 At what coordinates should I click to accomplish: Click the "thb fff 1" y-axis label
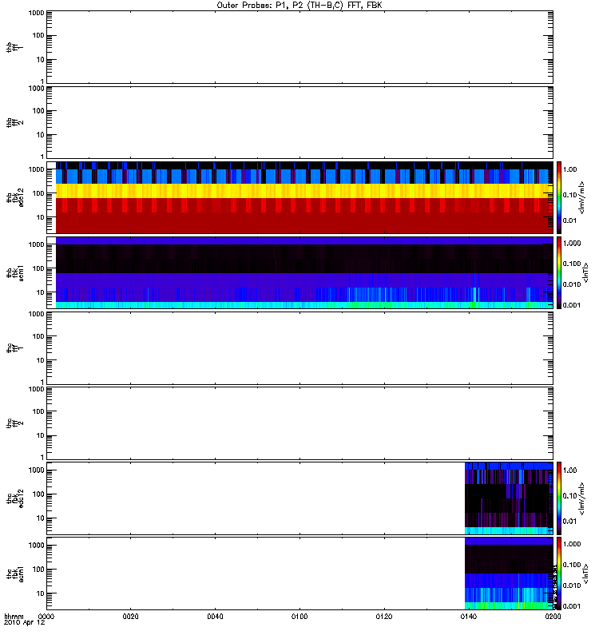tap(14, 47)
